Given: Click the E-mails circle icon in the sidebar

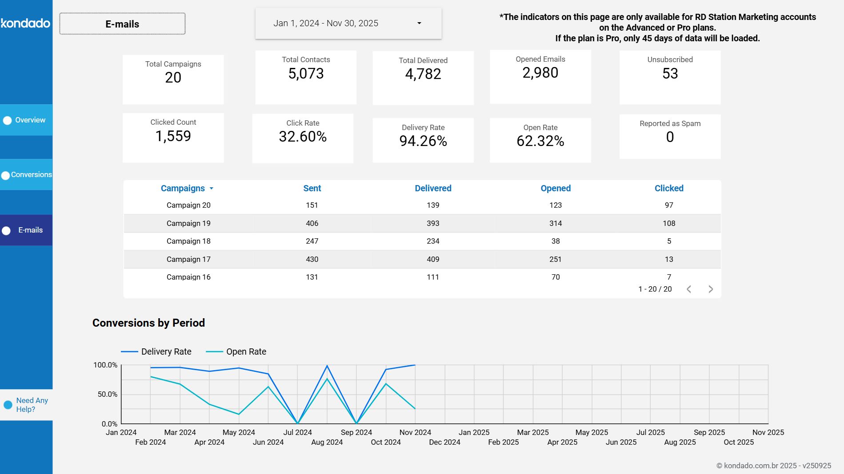Looking at the screenshot, I should [7, 230].
